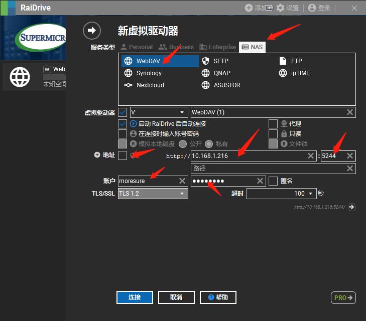Select FTP service type

[x=291, y=61]
